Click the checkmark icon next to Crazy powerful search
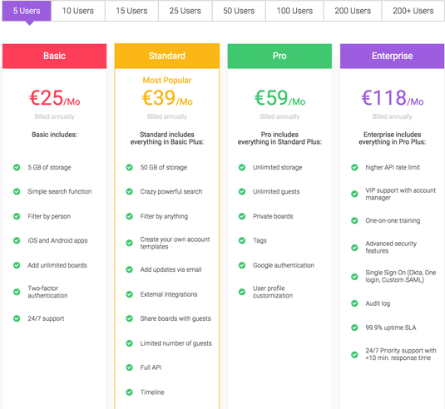The width and height of the screenshot is (445, 409). (x=130, y=191)
